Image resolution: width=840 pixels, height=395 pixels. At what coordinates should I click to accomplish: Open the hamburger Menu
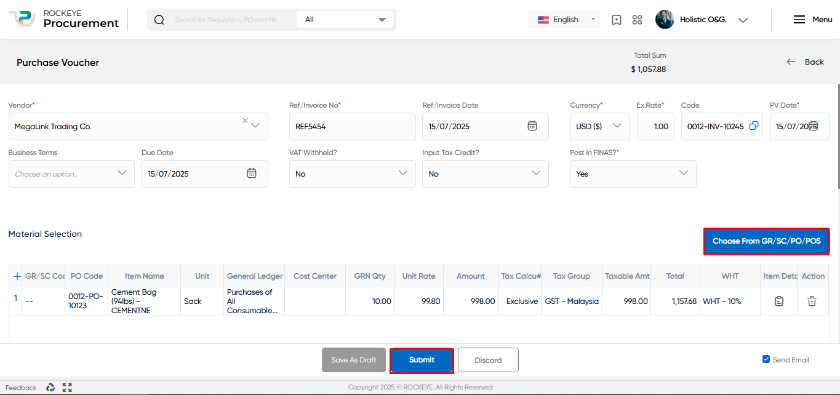[x=813, y=20]
